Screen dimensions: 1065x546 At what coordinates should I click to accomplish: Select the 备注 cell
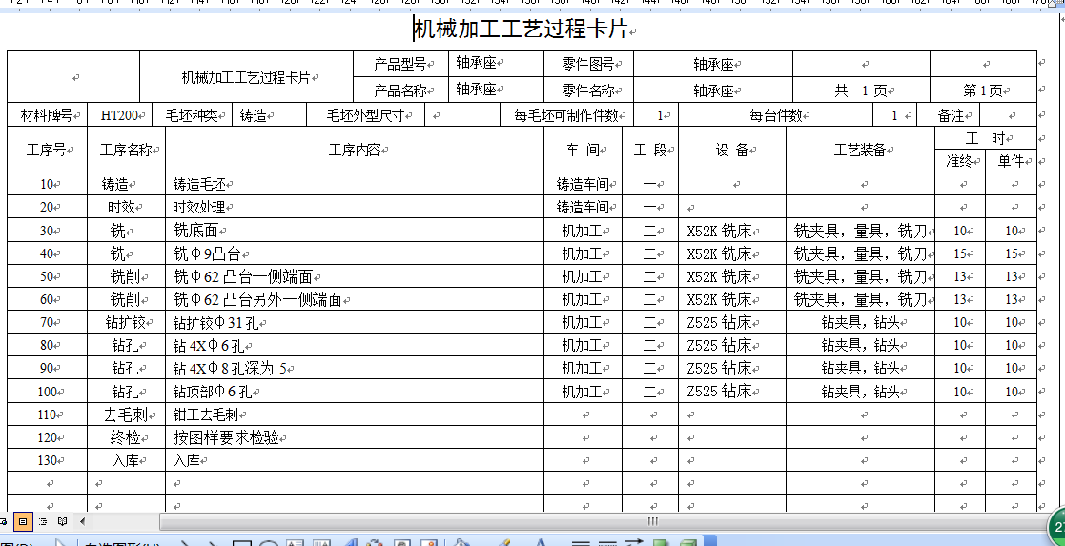[948, 115]
